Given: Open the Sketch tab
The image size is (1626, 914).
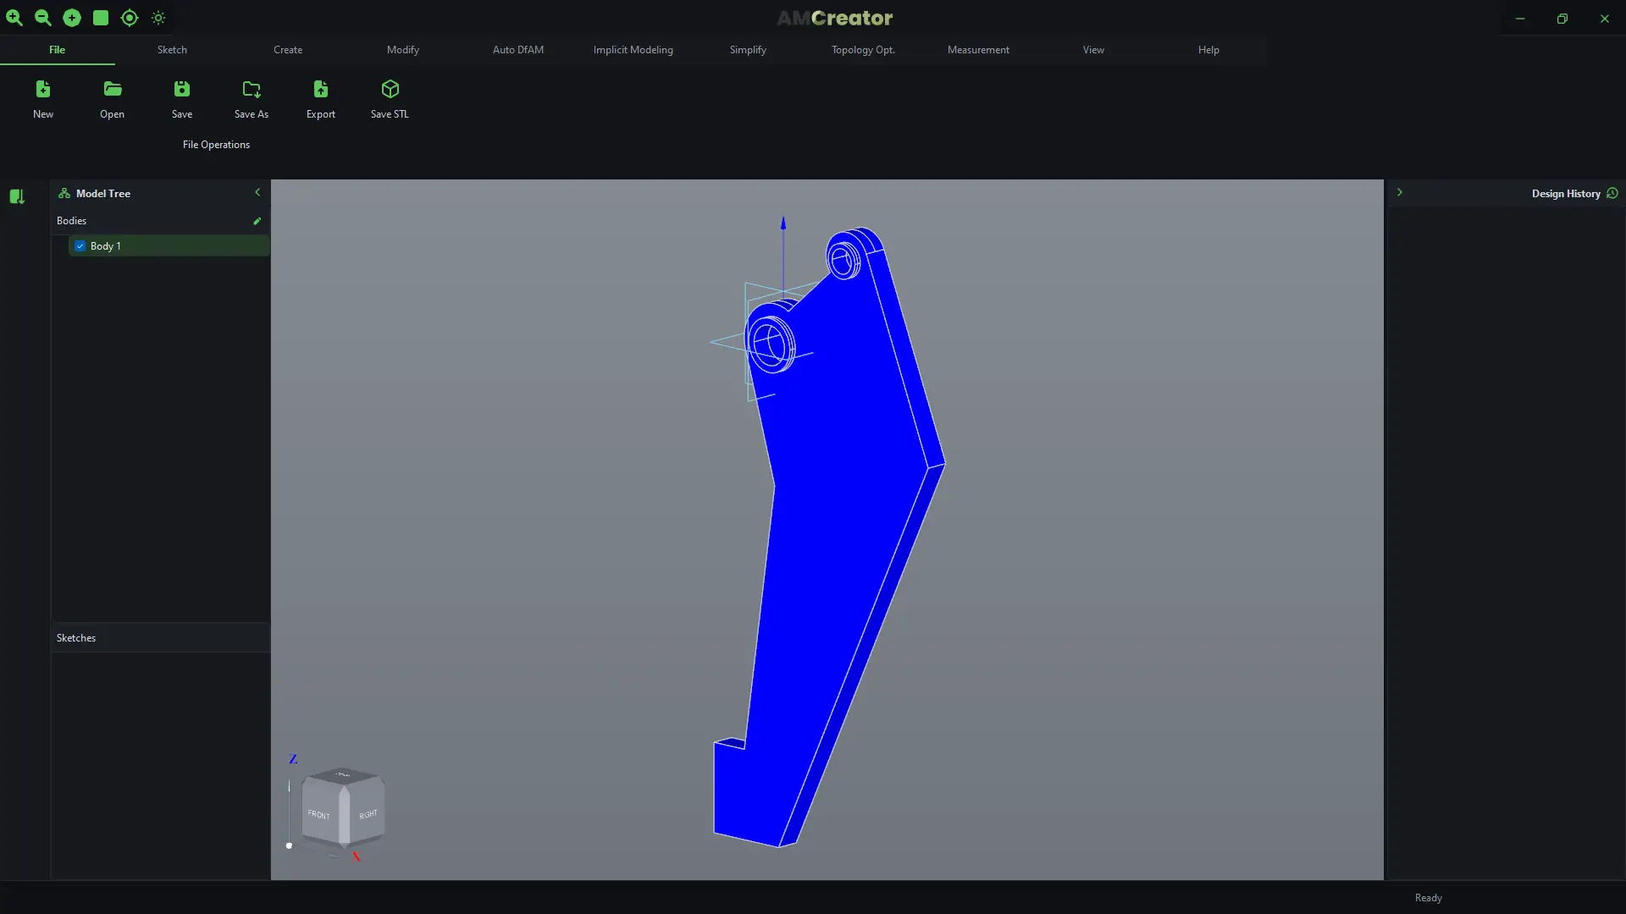Looking at the screenshot, I should click(x=172, y=50).
